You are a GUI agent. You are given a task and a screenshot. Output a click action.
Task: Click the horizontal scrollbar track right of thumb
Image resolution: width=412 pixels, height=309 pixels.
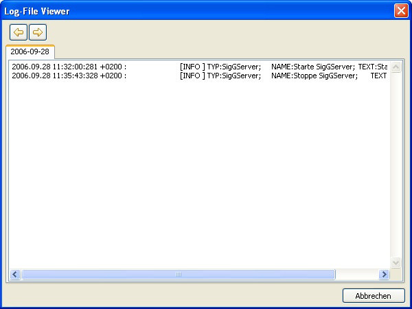click(x=357, y=275)
